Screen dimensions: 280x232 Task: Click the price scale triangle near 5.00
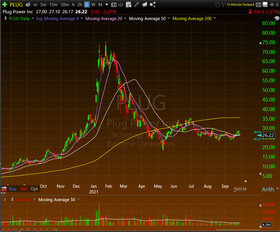pyautogui.click(x=260, y=174)
